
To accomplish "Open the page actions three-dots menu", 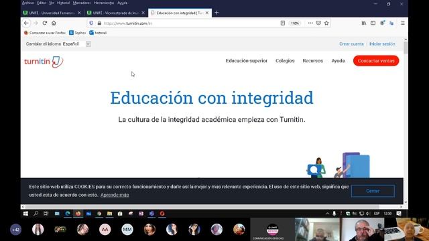I will coord(310,23).
